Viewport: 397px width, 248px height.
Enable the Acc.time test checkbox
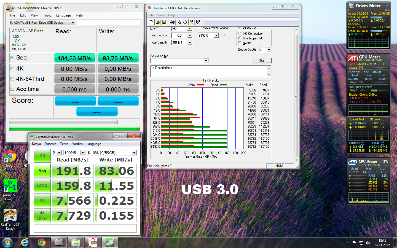point(12,89)
